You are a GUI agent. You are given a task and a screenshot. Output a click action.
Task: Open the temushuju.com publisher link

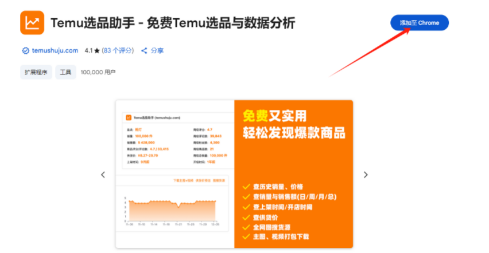pyautogui.click(x=55, y=50)
